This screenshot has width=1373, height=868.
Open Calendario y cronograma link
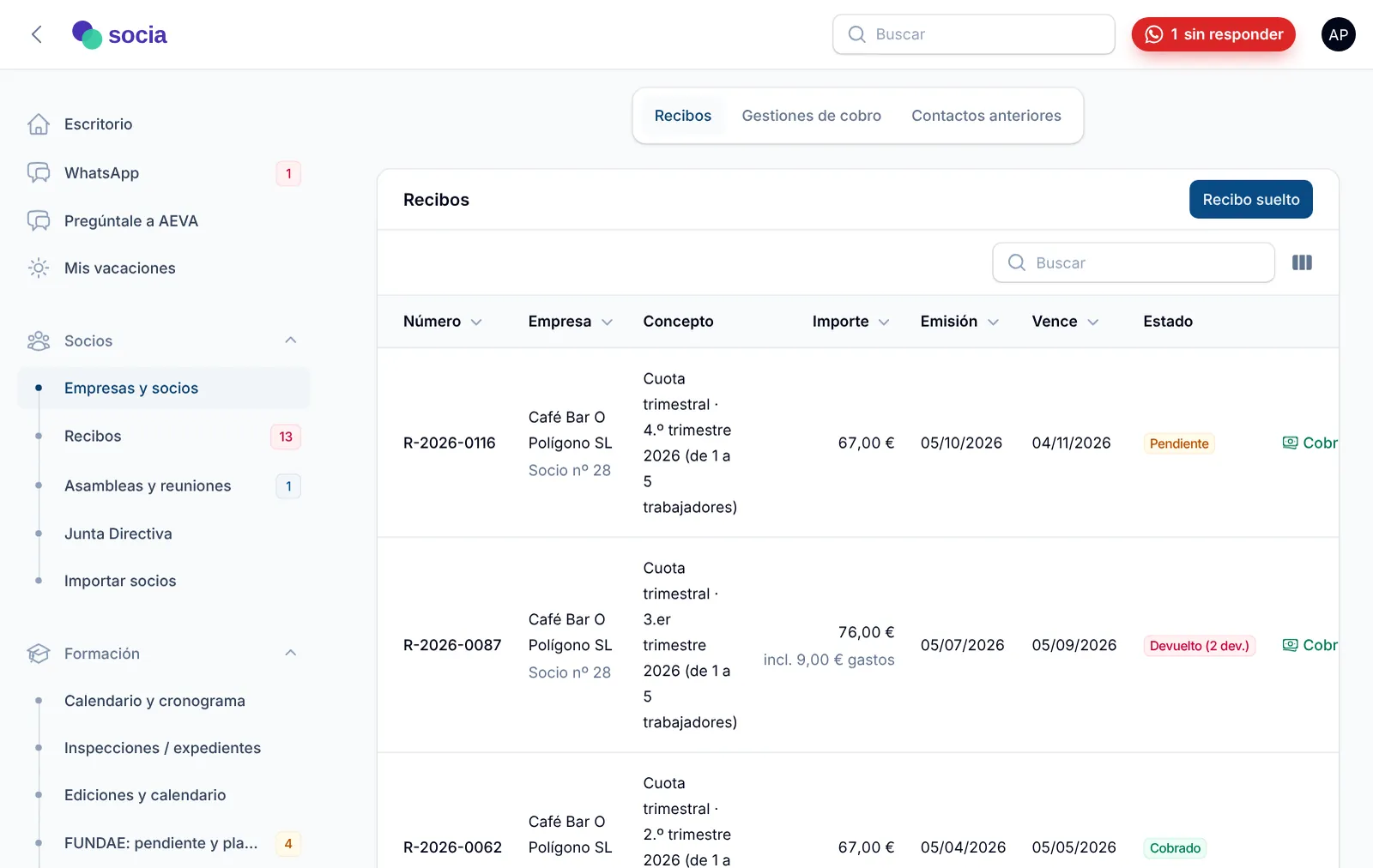163,701
